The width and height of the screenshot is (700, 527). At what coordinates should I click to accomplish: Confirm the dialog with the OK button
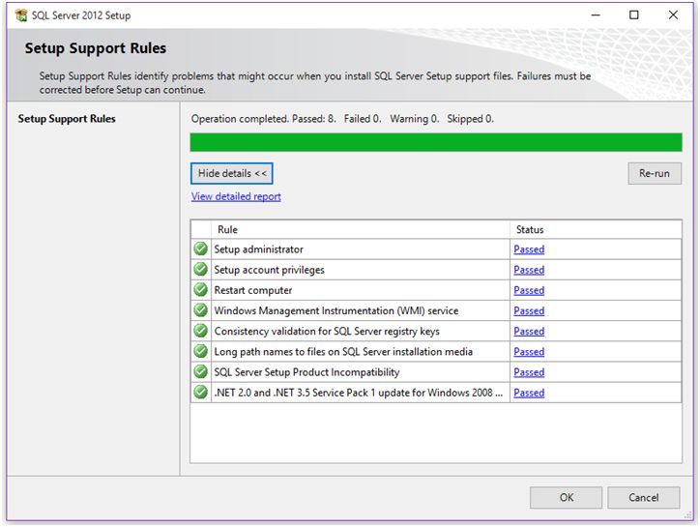point(567,497)
